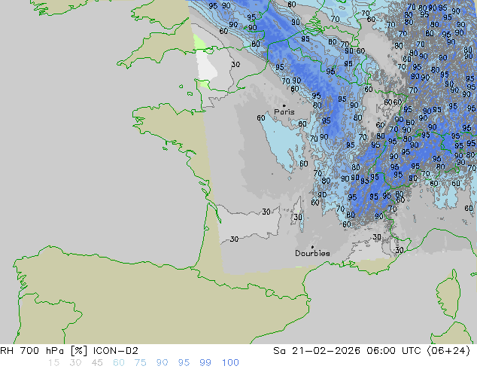Pick the legend value 15
The height and width of the screenshot is (369, 477).
point(53,363)
